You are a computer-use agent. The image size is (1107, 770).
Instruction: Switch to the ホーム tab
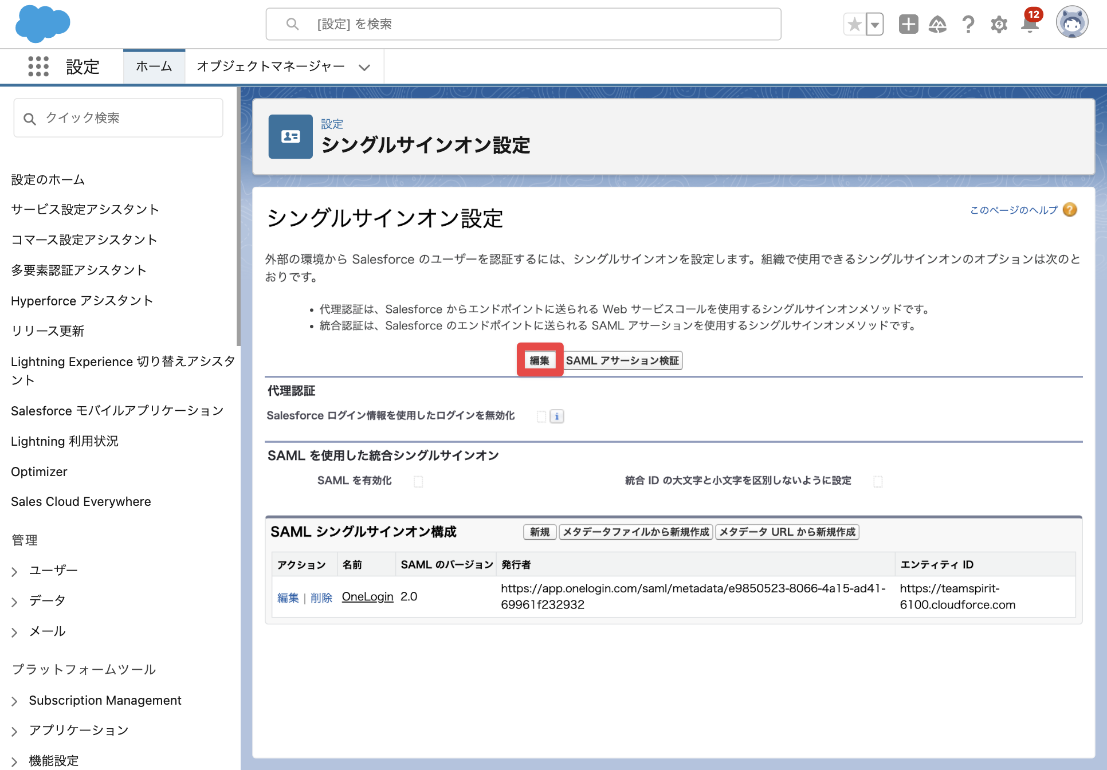[x=154, y=66]
